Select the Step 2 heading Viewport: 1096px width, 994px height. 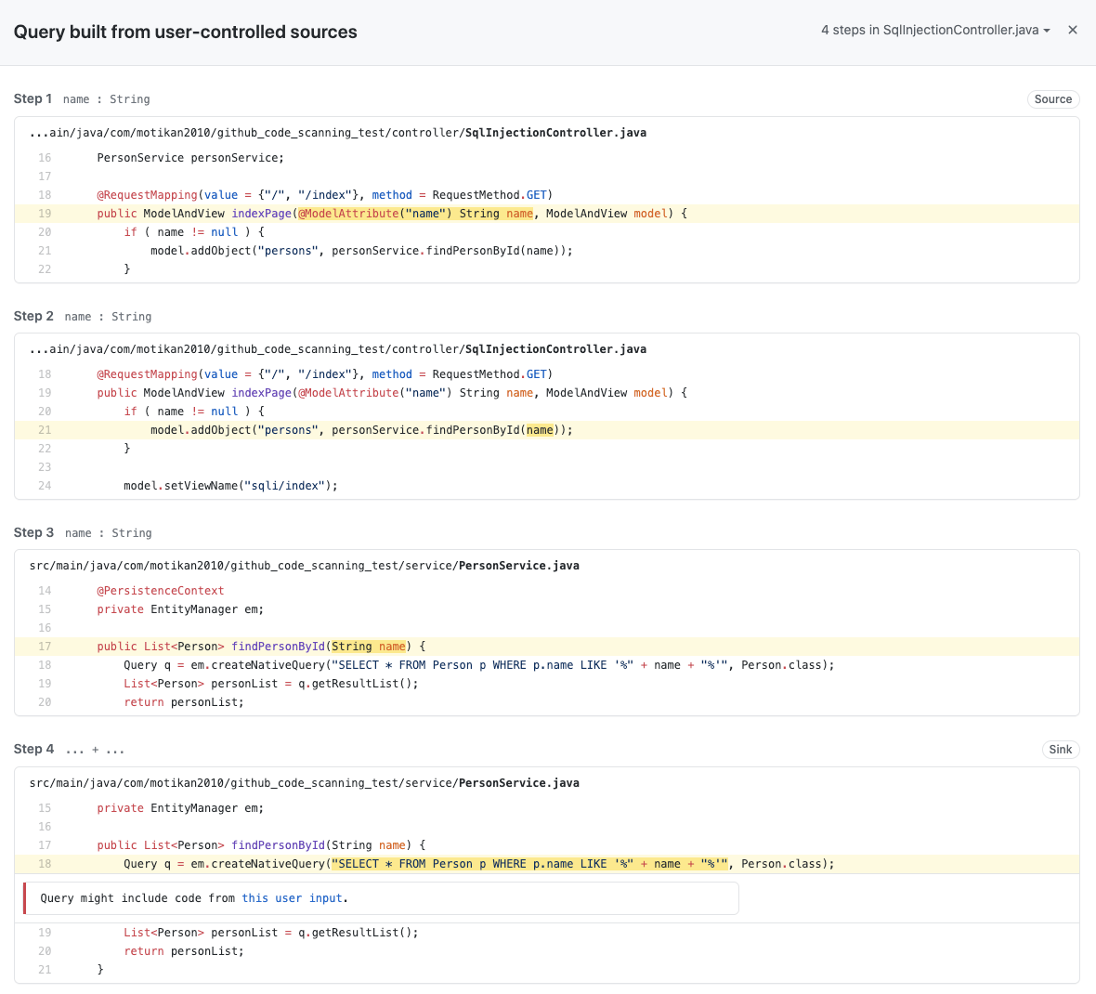pyautogui.click(x=33, y=316)
